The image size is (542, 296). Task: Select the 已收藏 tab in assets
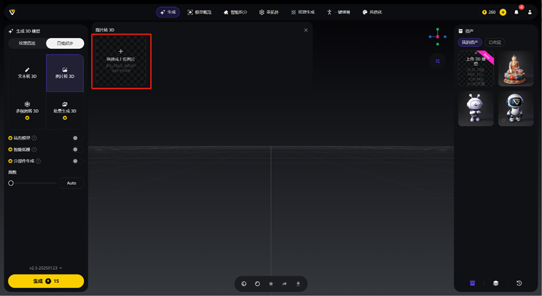[495, 43]
